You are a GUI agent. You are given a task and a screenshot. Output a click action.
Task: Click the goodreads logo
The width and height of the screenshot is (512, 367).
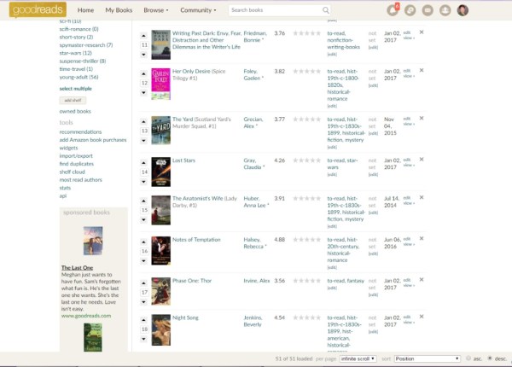(38, 9)
